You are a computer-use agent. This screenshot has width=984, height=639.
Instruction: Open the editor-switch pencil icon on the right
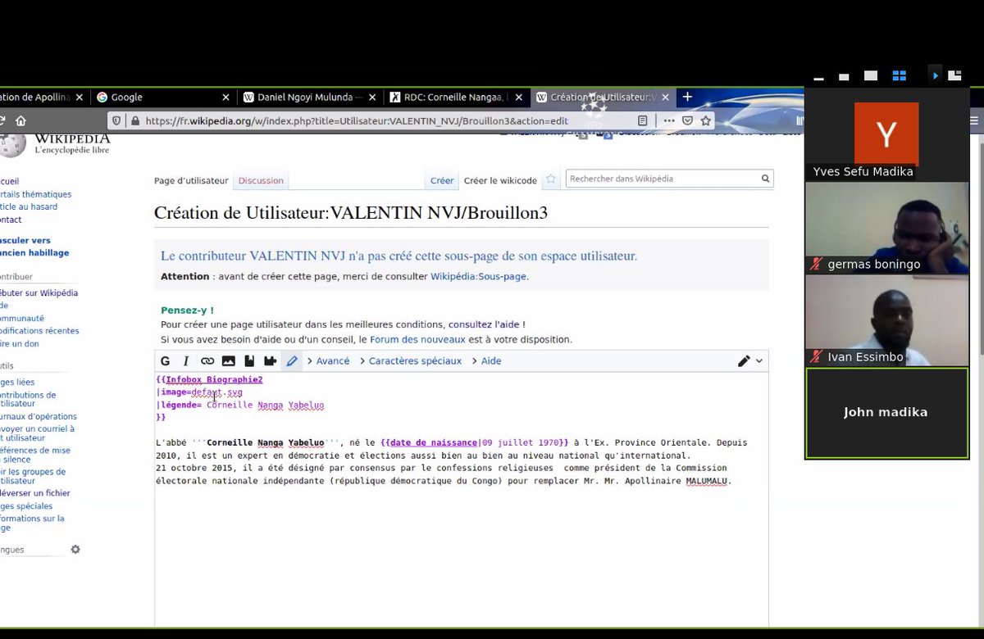[743, 360]
